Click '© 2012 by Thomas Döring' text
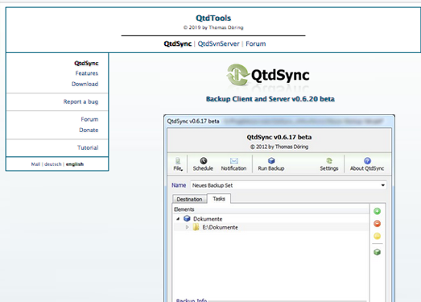Image resolution: width=421 pixels, height=302 pixels. coord(279,147)
